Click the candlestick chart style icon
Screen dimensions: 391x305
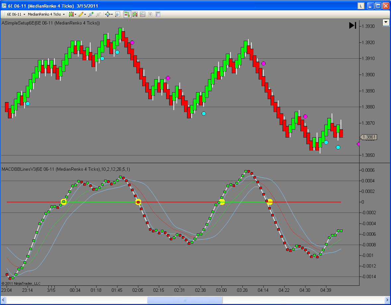click(71, 15)
